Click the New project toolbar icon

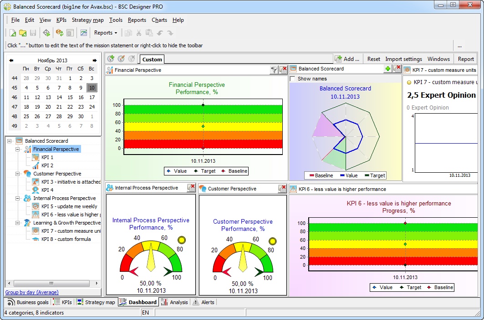pyautogui.click(x=13, y=33)
